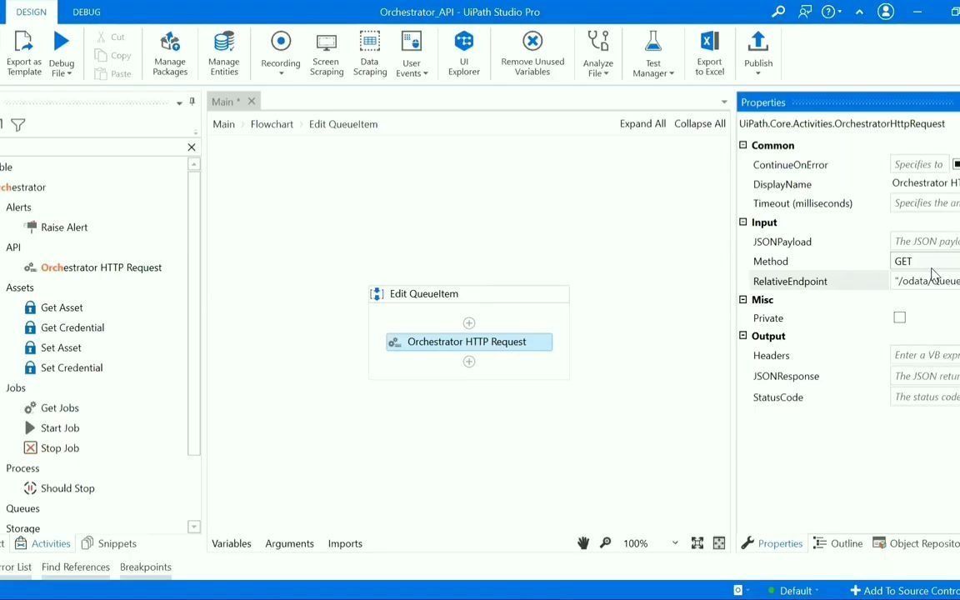Pin the Activities panel

click(192, 102)
